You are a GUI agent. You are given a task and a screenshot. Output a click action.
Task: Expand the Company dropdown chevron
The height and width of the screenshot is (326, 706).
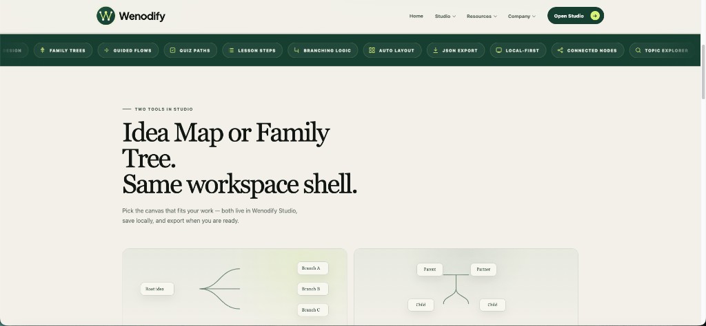click(534, 17)
